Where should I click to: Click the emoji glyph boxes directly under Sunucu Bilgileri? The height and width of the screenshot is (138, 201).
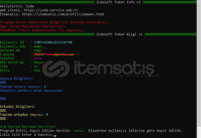coord(3,83)
